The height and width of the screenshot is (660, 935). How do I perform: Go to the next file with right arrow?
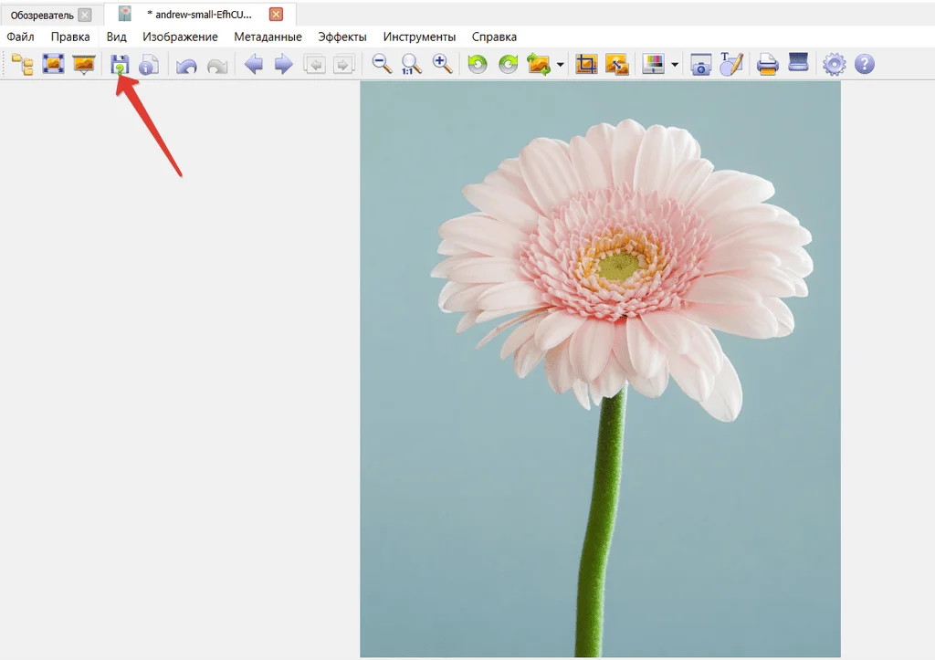point(283,65)
